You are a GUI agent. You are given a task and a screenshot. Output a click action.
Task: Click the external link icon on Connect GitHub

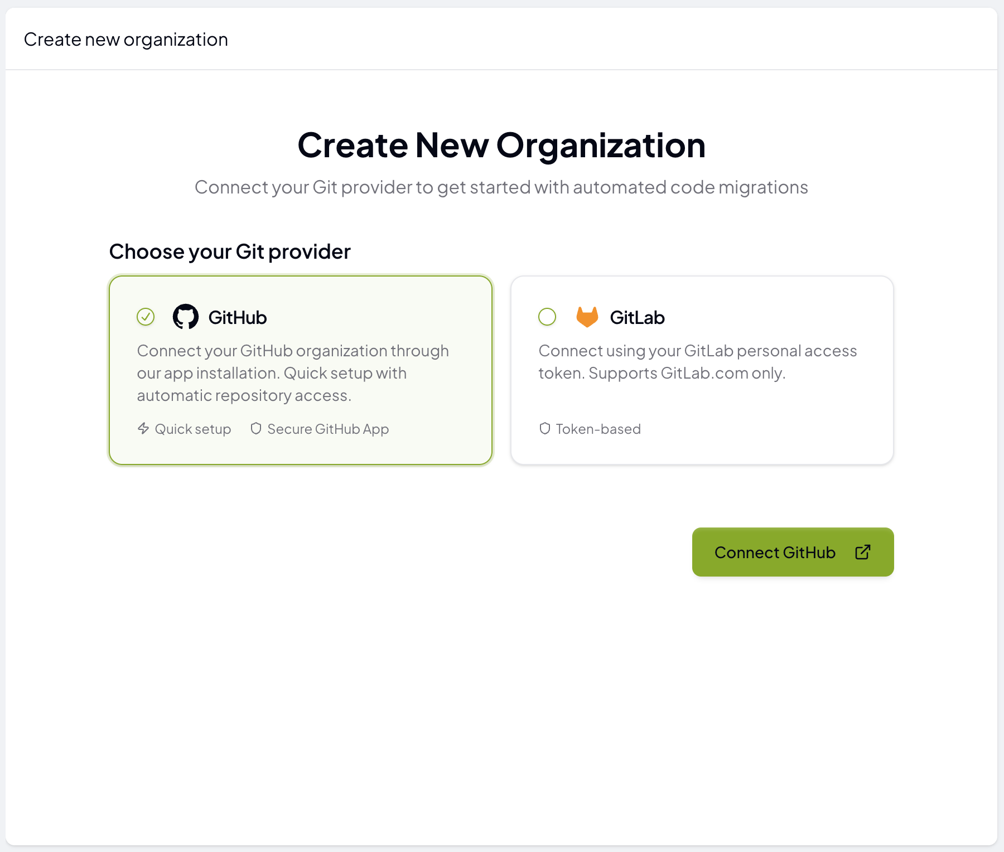pos(863,552)
